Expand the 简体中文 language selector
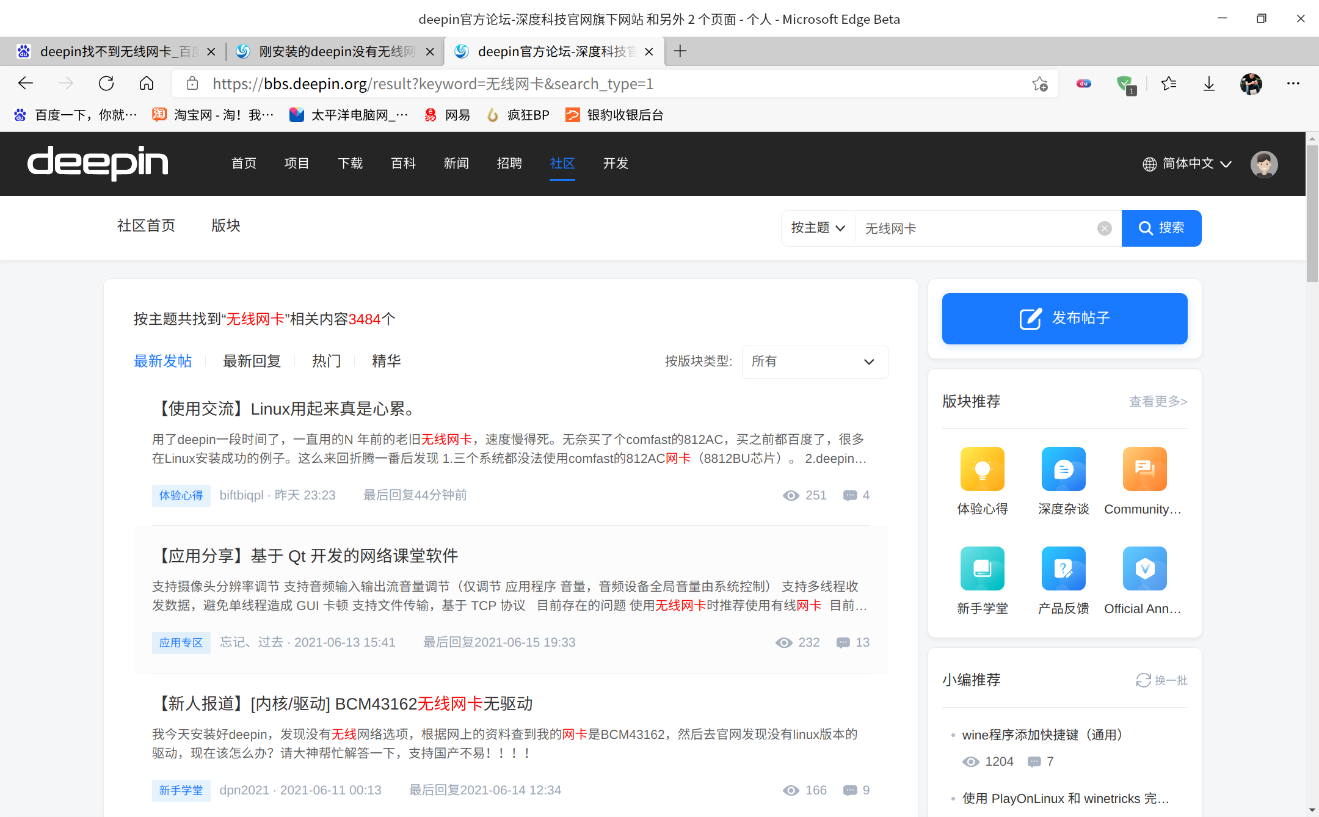Image resolution: width=1319 pixels, height=817 pixels. [x=1187, y=164]
